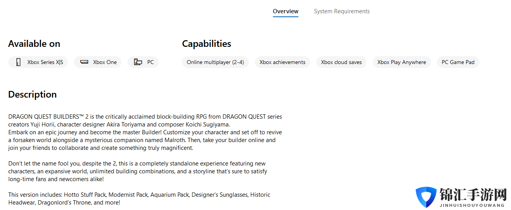
Task: Click the 'This version includes' paragraph
Action: (x=139, y=199)
